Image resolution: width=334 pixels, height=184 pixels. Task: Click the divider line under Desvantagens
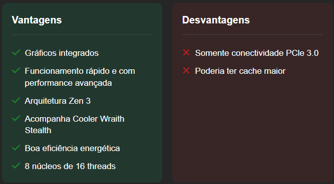(252, 34)
